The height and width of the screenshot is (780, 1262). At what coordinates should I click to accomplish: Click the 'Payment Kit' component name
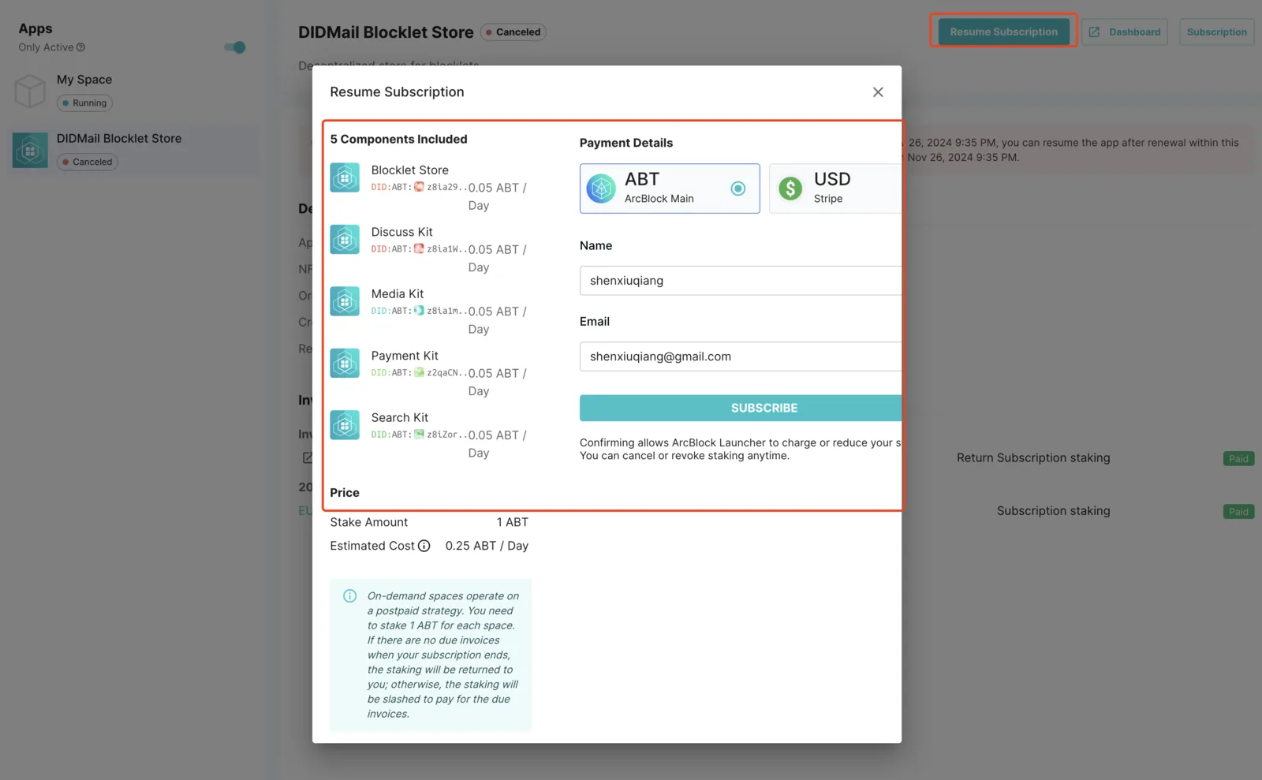(405, 356)
